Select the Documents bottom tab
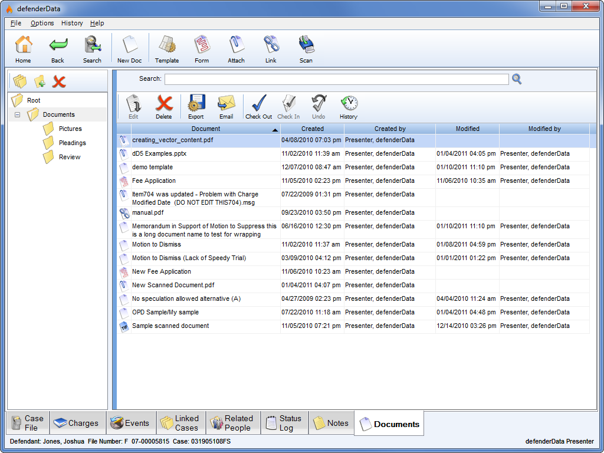Viewport: 604px width, 453px height. pos(389,424)
